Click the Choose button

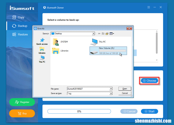(149, 81)
